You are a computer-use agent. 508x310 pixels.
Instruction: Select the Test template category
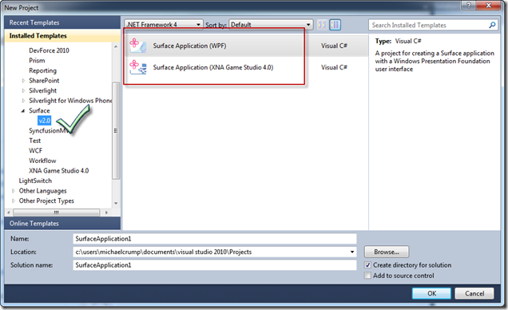pyautogui.click(x=34, y=141)
